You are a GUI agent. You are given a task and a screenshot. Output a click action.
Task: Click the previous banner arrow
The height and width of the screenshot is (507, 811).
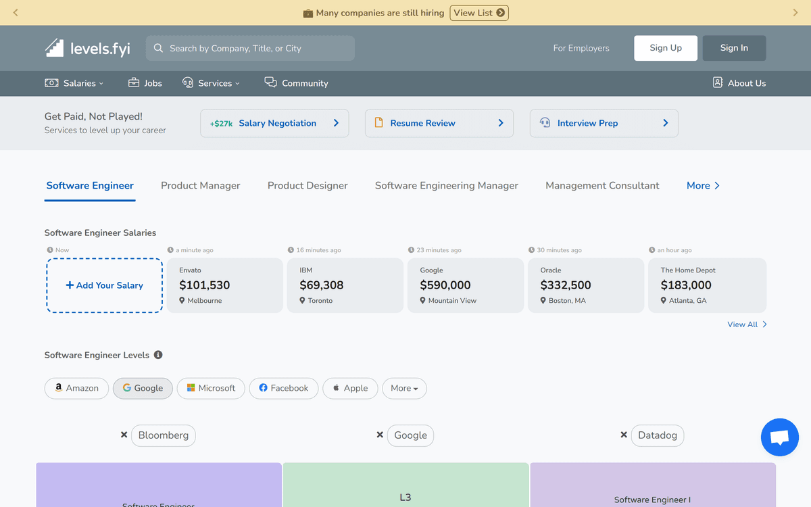[x=16, y=13]
